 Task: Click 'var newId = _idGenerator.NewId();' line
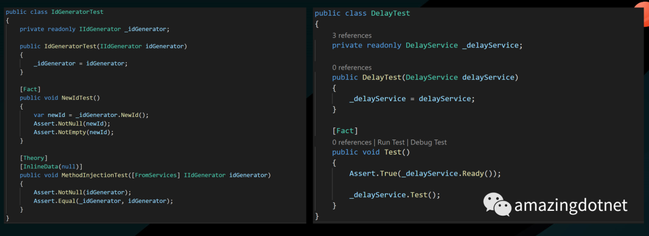tap(91, 115)
